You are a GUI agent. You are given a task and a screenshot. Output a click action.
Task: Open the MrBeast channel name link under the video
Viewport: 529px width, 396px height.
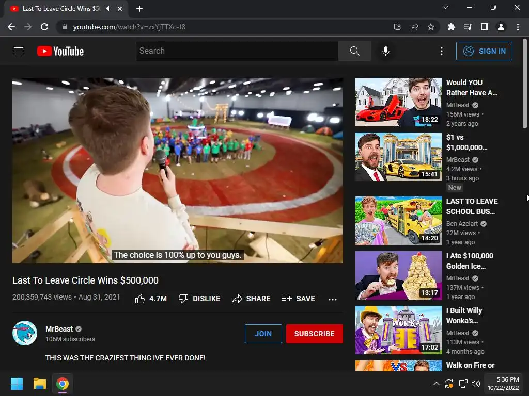tap(59, 329)
